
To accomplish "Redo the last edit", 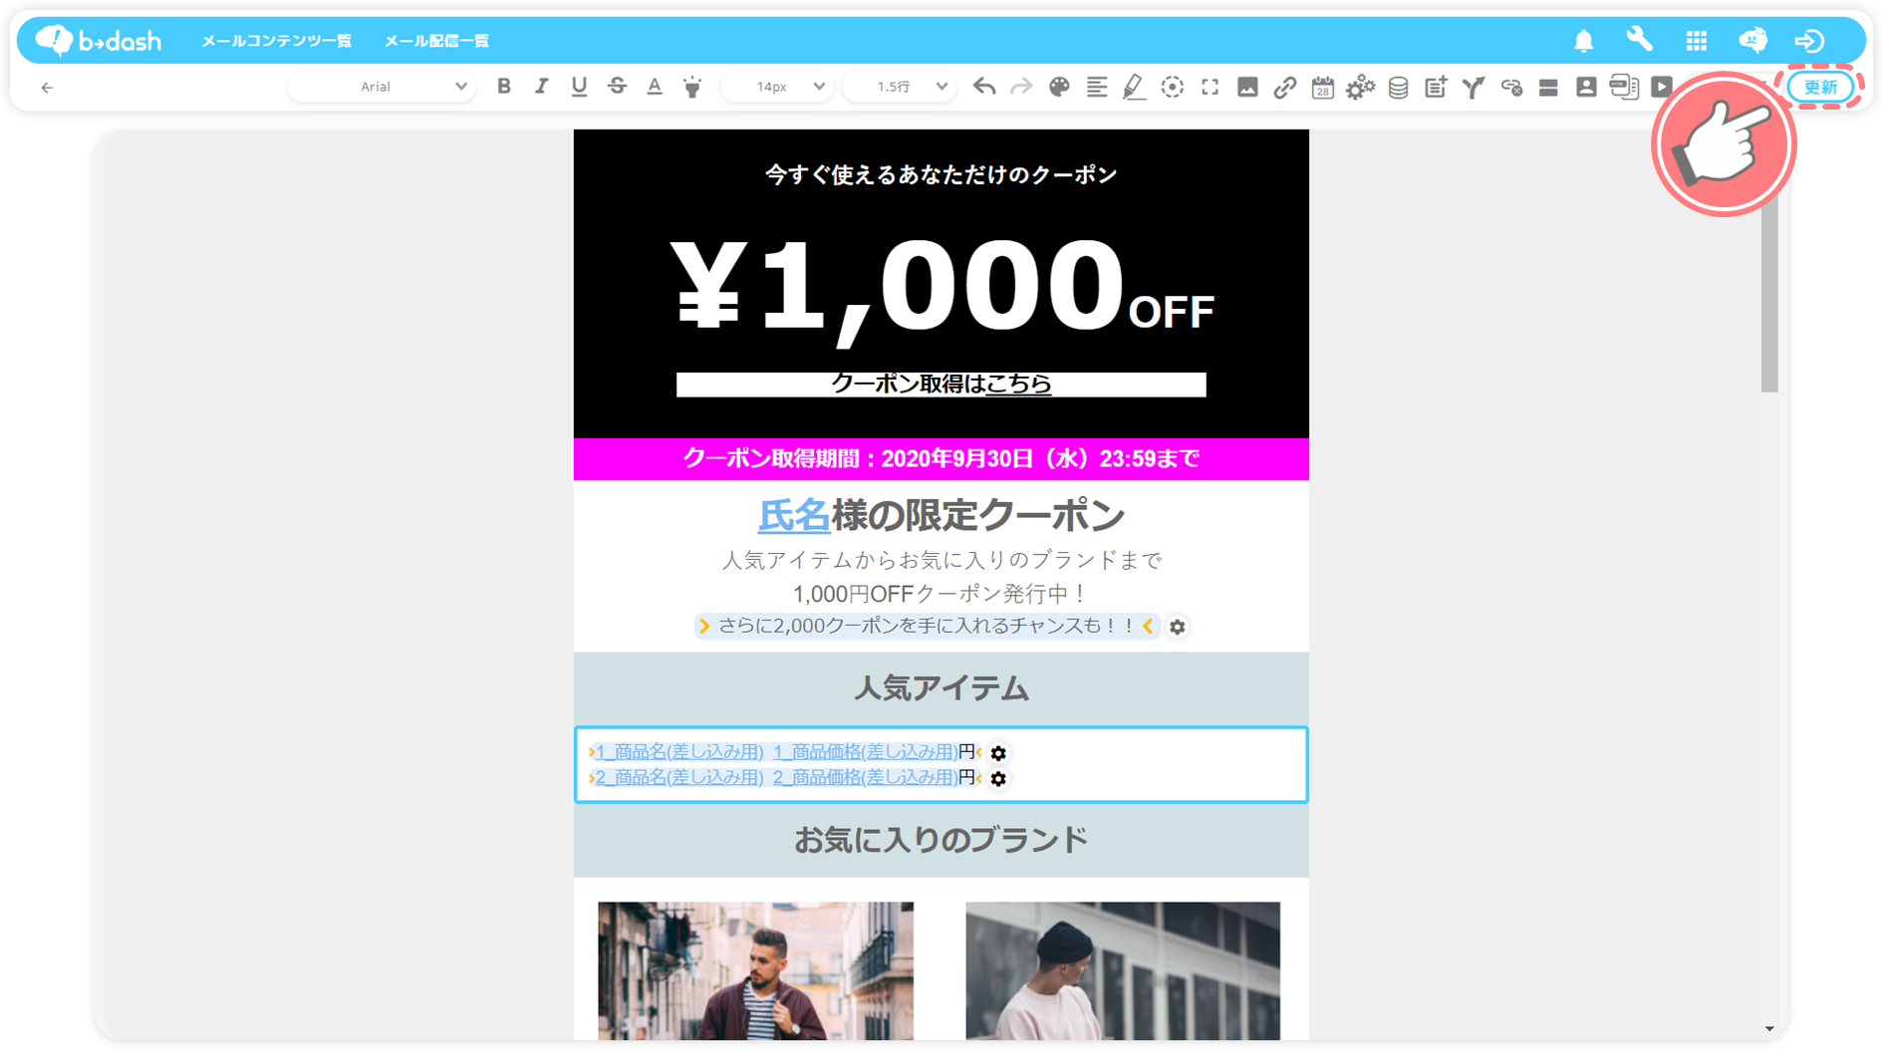I will [1021, 87].
